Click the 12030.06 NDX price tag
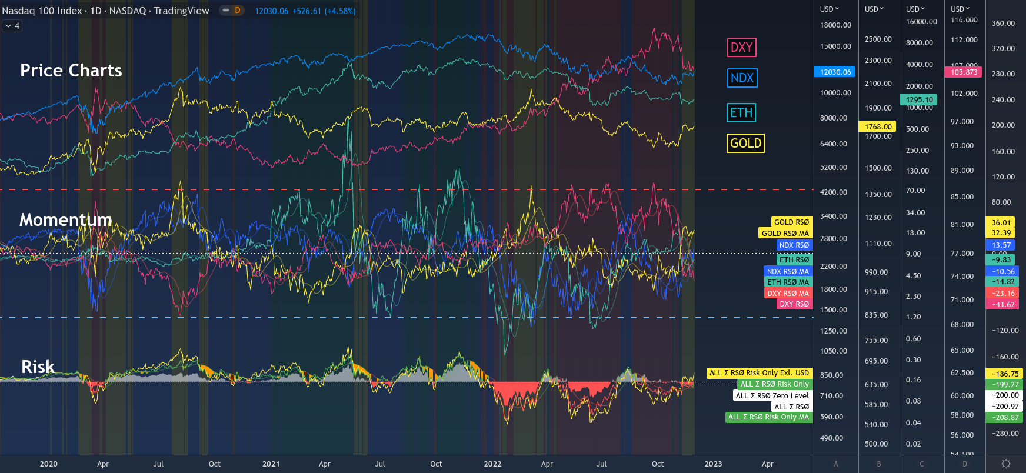Image resolution: width=1026 pixels, height=473 pixels. (x=835, y=72)
